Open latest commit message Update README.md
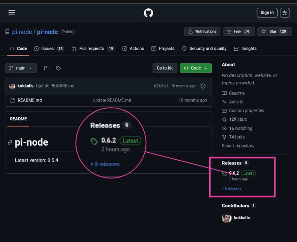The height and width of the screenshot is (242, 297). click(x=55, y=86)
